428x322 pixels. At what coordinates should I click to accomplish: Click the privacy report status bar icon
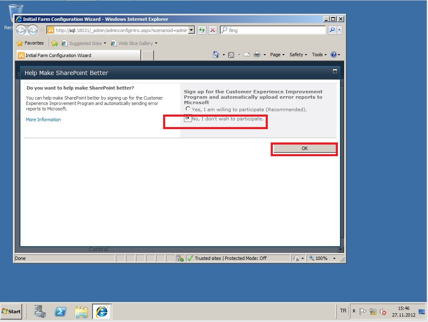pos(296,258)
